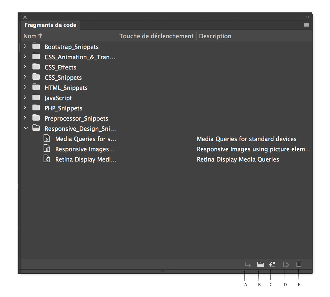Expand the CSS_Effects folder

25,67
